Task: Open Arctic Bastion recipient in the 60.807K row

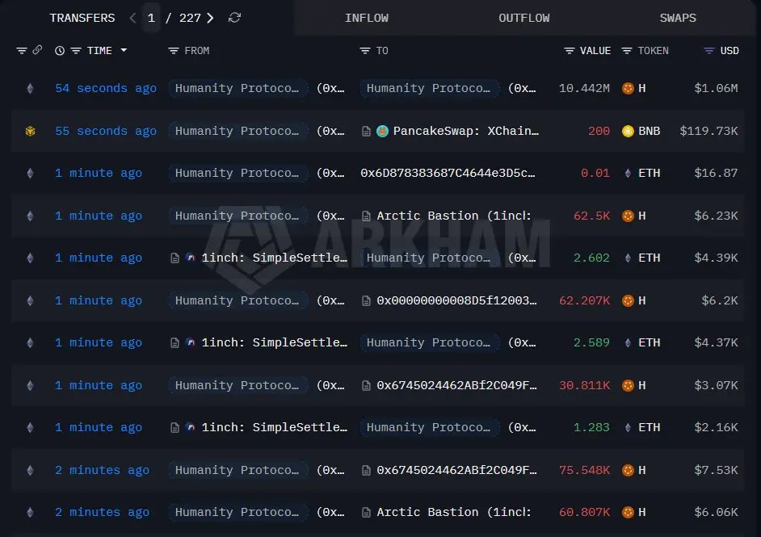Action: [454, 512]
